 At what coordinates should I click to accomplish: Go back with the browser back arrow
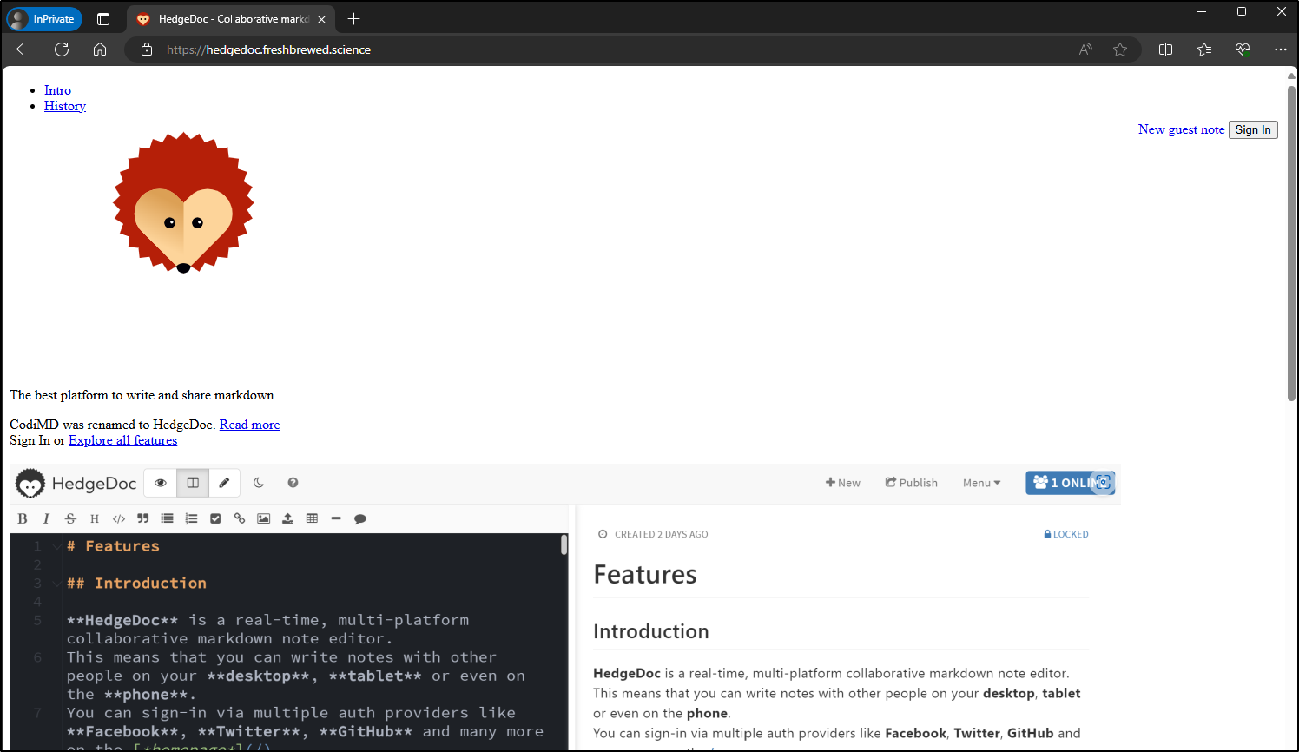[x=23, y=49]
